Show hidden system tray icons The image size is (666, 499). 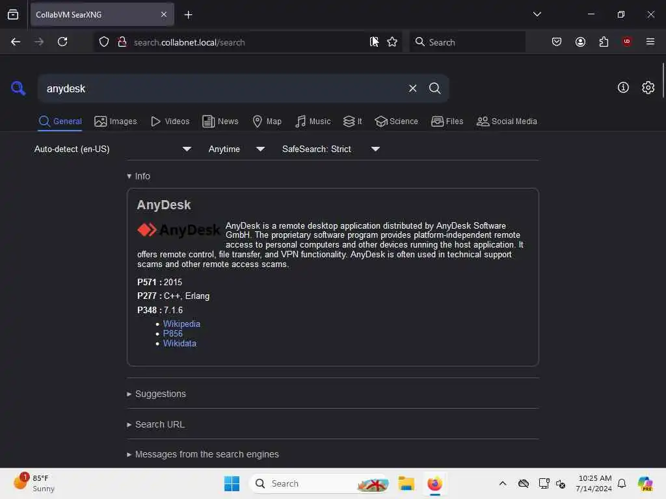coord(503,483)
